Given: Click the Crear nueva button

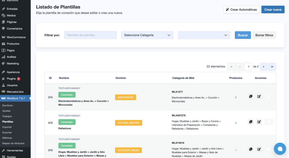Looking at the screenshot, I should point(273,10).
